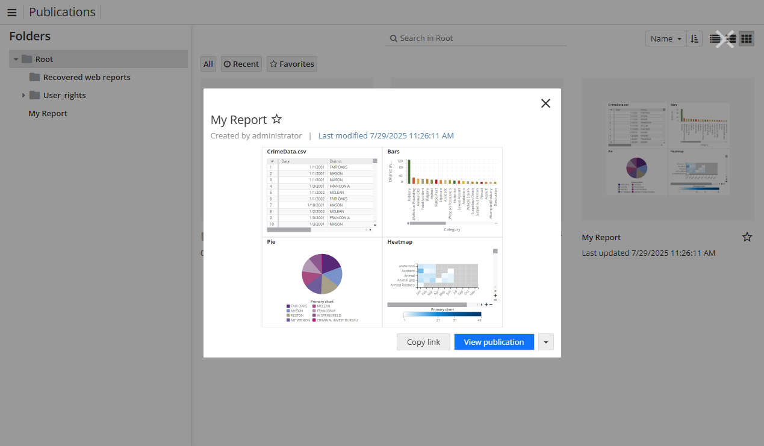Close the My Report preview dialog
The image size is (764, 446).
click(x=545, y=104)
